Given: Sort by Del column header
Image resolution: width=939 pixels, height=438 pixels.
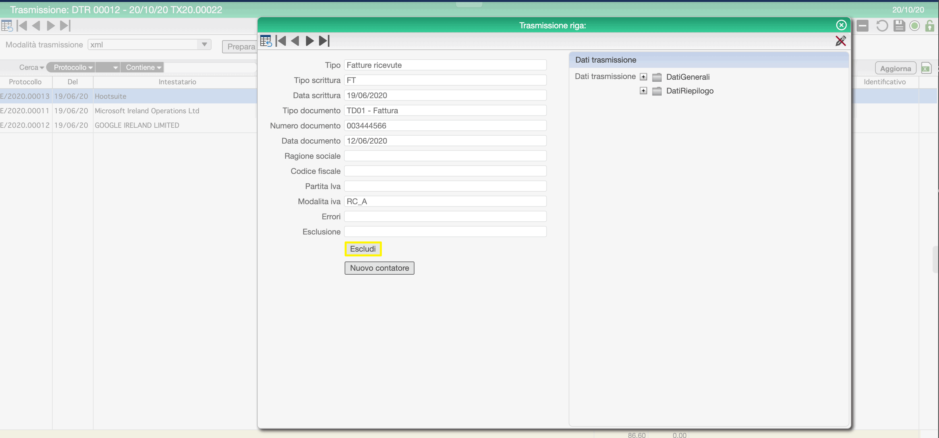Looking at the screenshot, I should (72, 82).
